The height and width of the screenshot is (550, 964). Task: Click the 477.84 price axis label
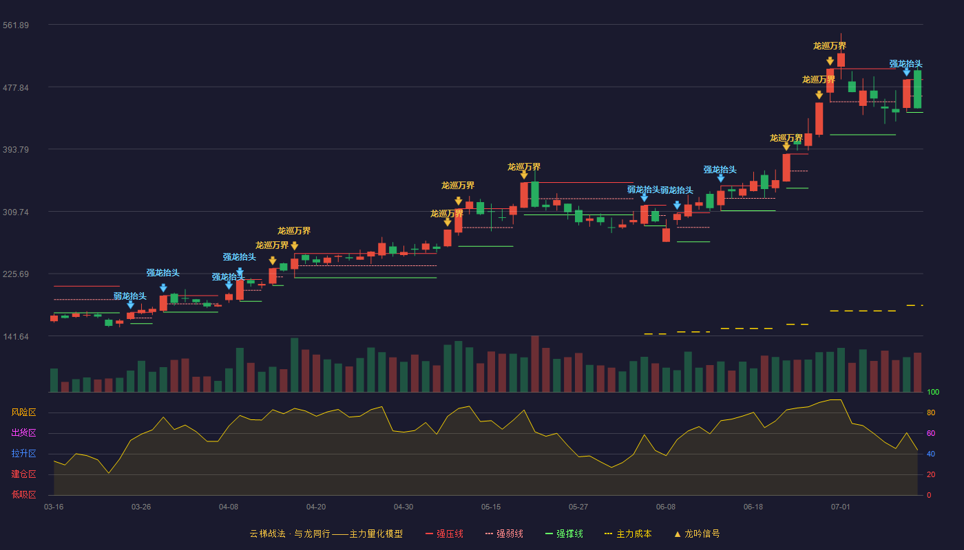pyautogui.click(x=15, y=87)
